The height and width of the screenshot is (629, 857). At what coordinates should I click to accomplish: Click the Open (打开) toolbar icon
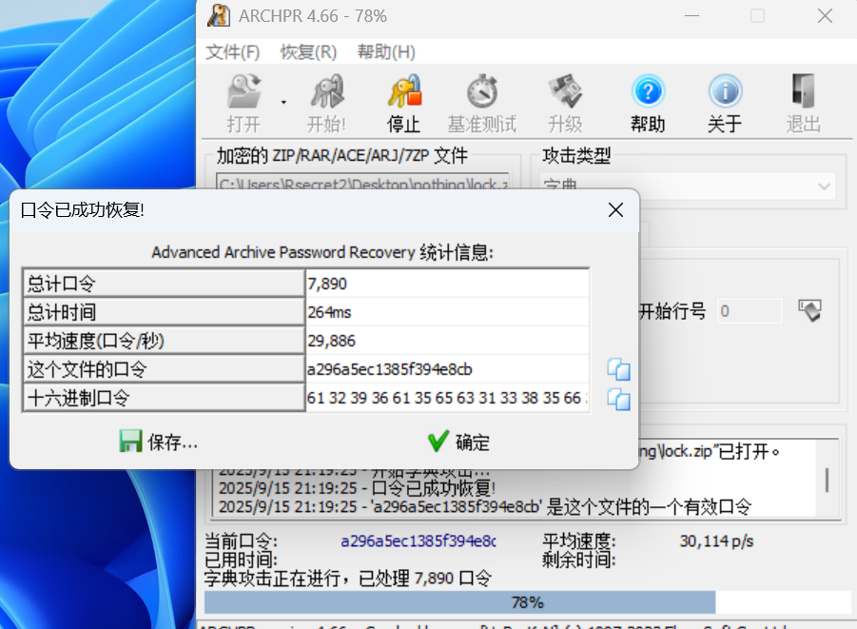(243, 91)
